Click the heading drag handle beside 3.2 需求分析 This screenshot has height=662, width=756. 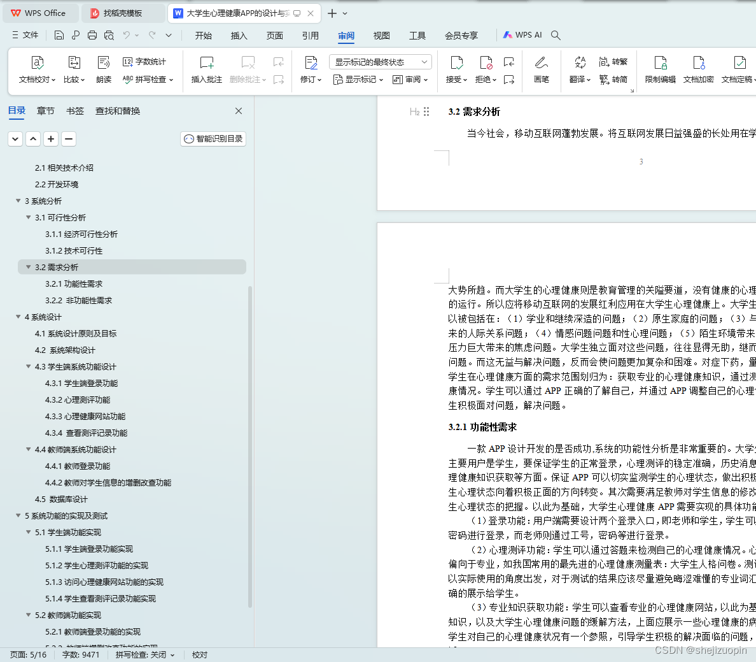[x=426, y=112]
